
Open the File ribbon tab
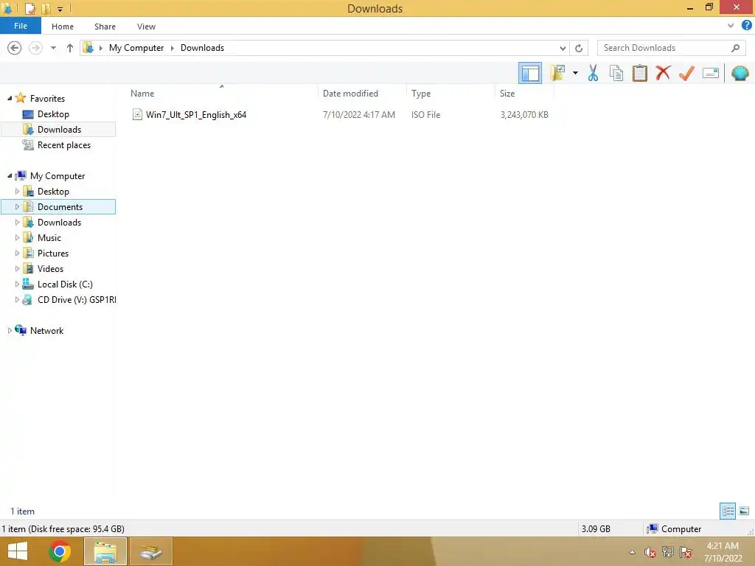click(x=21, y=26)
